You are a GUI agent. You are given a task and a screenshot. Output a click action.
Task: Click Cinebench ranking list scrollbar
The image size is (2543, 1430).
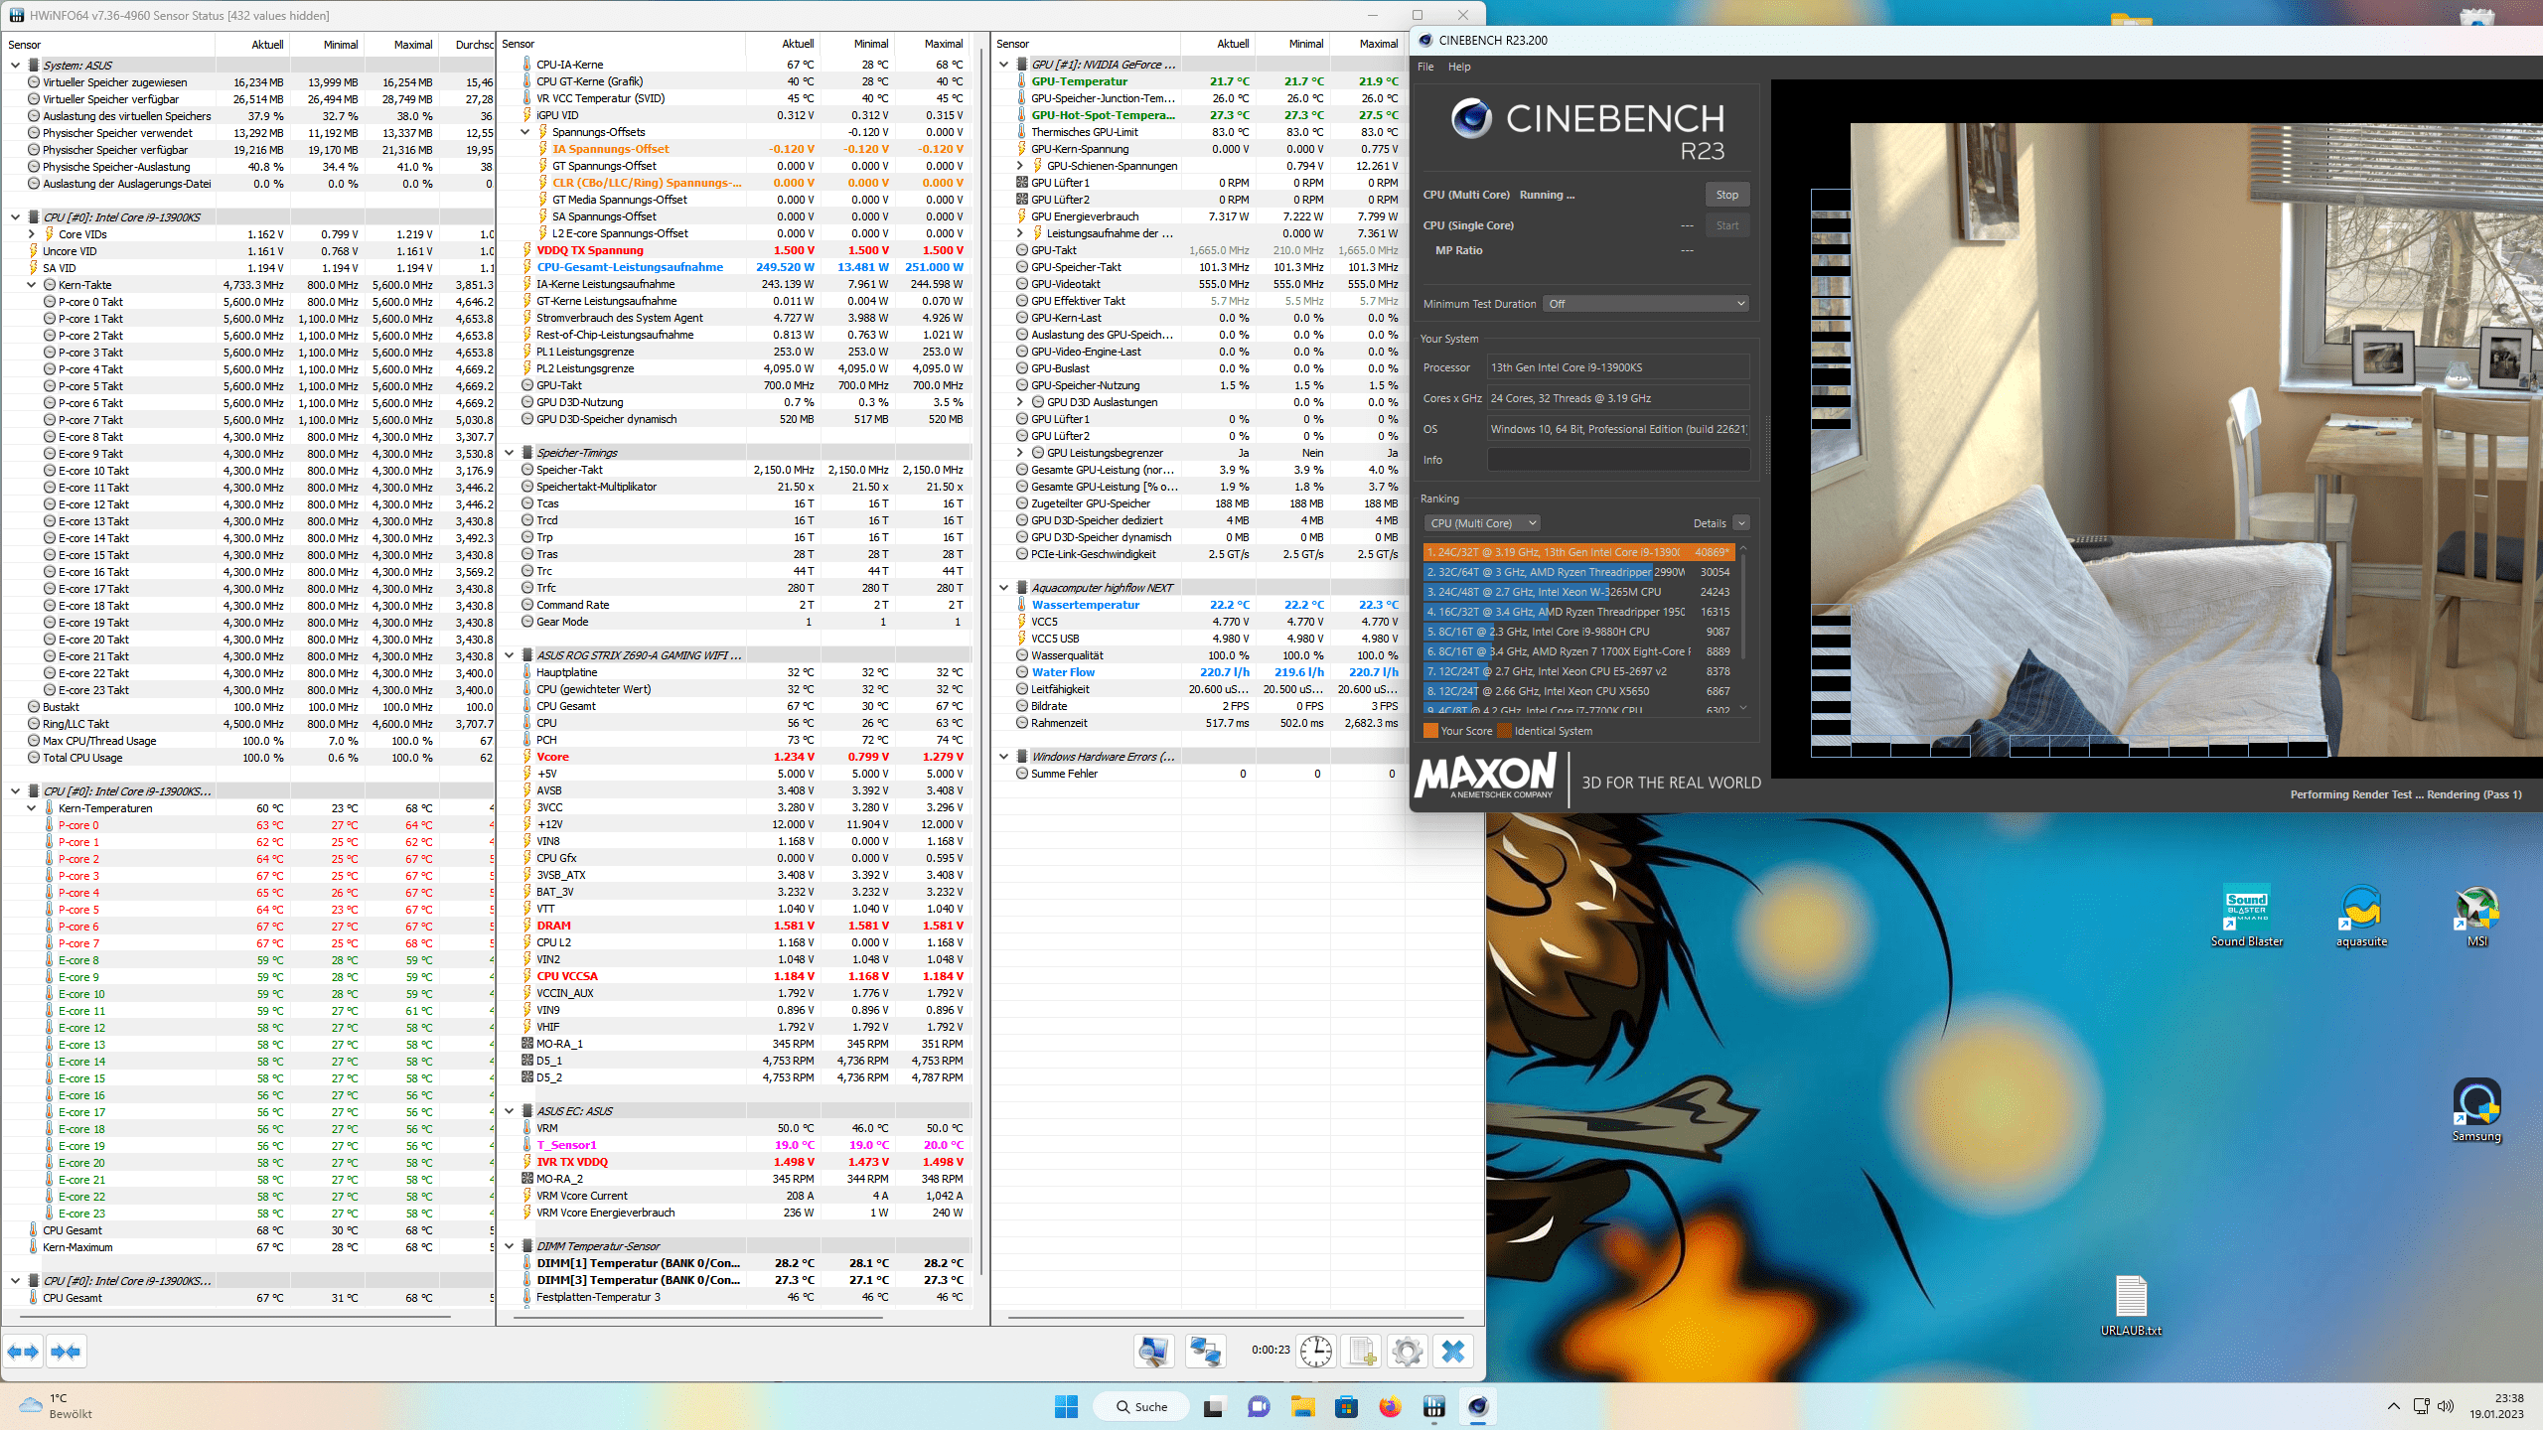1743,606
